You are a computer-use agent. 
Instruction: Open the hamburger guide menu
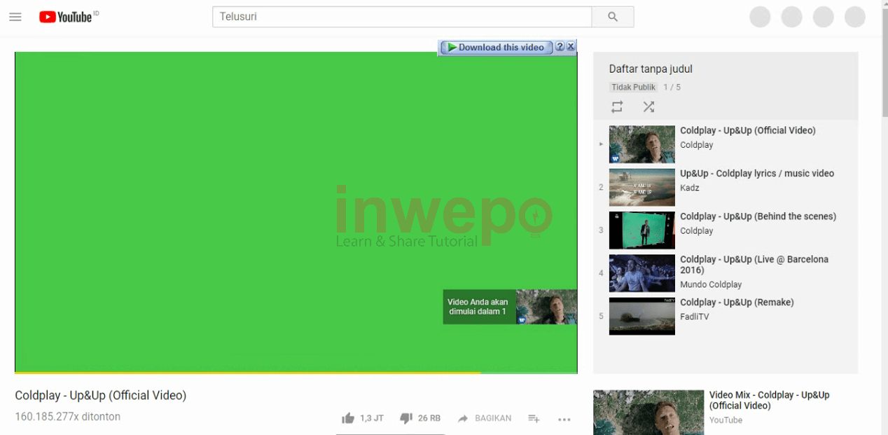pyautogui.click(x=15, y=17)
